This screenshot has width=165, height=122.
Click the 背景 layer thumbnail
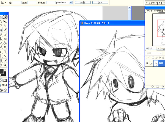(156, 63)
